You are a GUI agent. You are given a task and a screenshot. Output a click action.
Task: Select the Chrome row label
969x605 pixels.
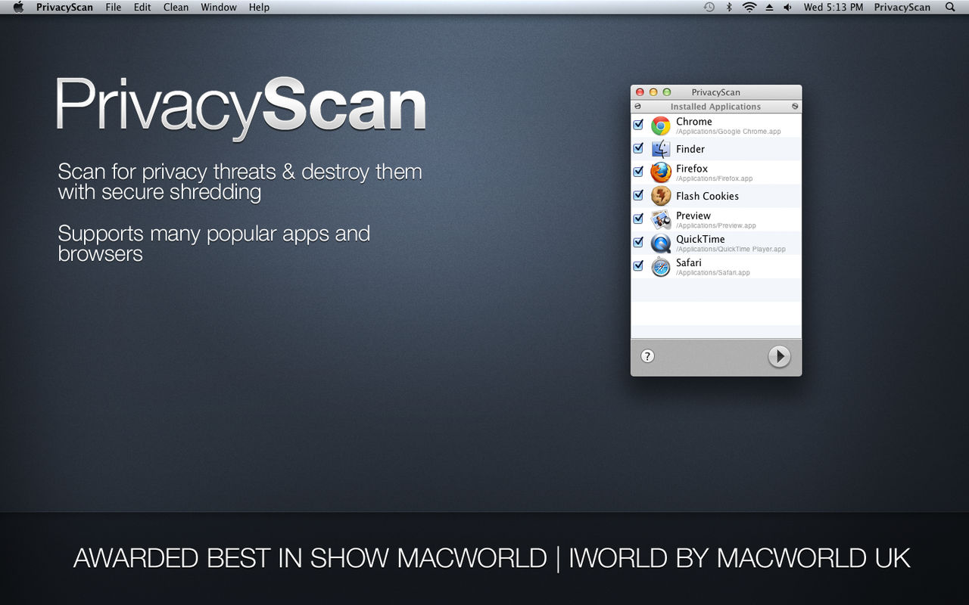click(x=694, y=121)
